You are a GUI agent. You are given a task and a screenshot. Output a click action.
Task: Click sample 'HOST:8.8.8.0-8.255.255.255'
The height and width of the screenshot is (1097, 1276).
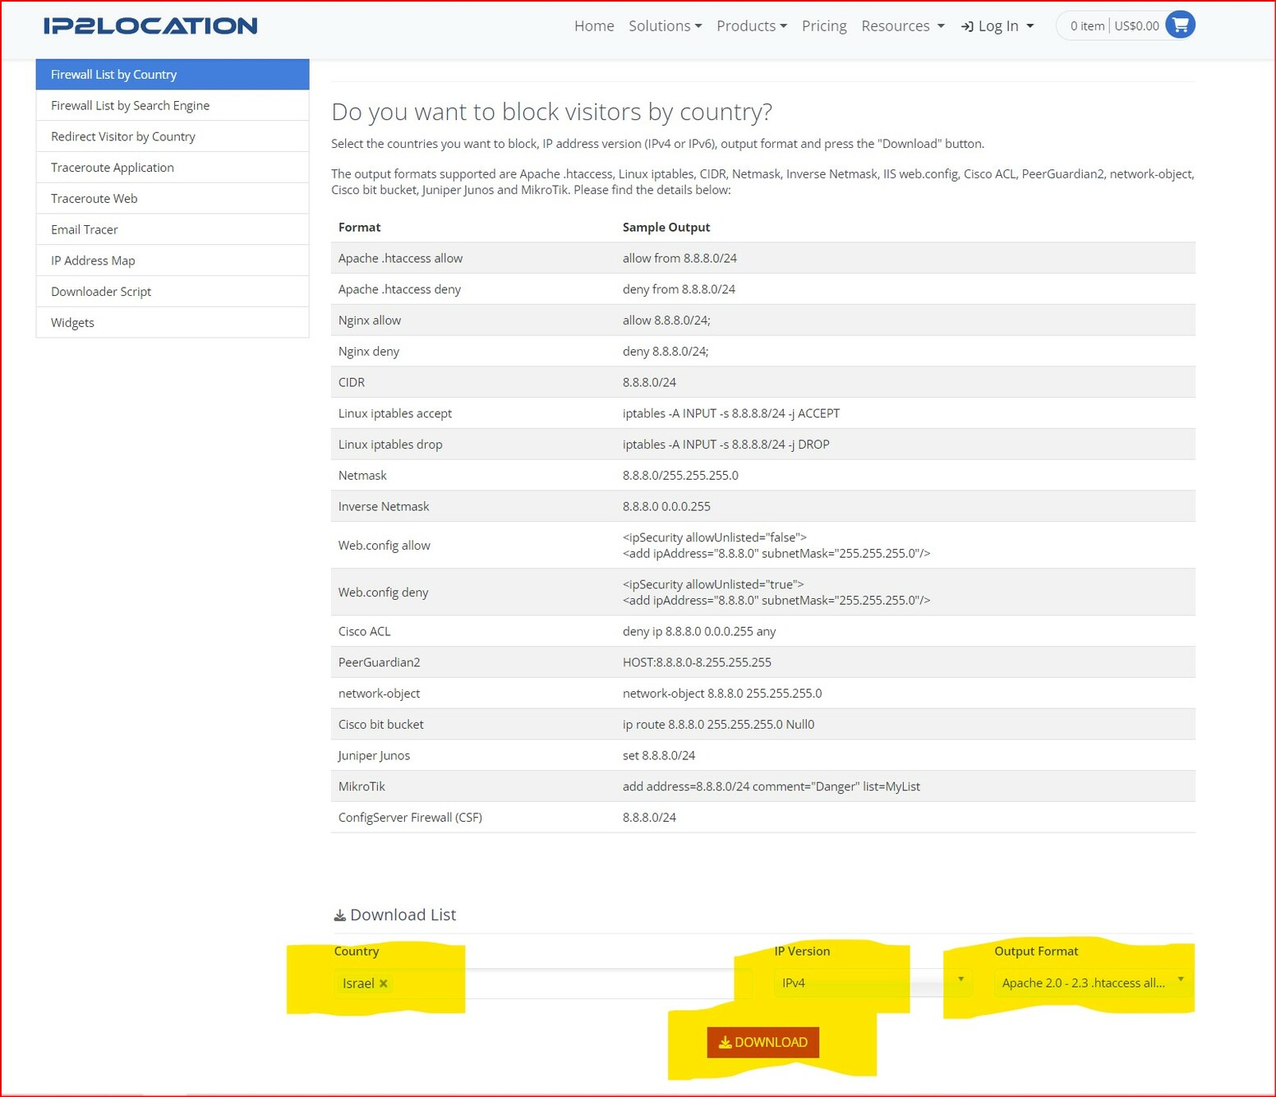(697, 662)
